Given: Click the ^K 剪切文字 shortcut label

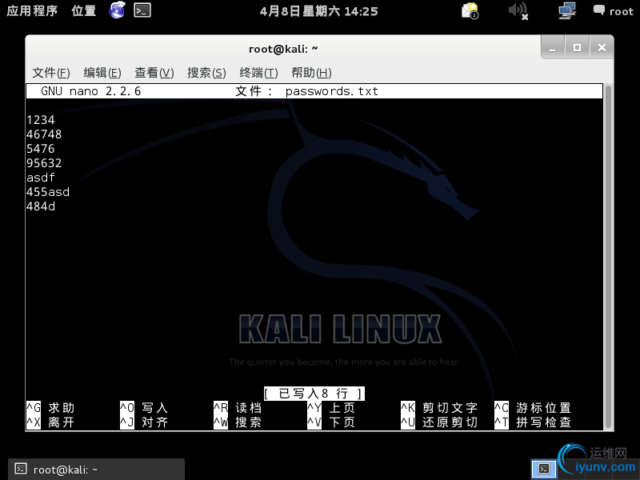Looking at the screenshot, I should (x=439, y=408).
